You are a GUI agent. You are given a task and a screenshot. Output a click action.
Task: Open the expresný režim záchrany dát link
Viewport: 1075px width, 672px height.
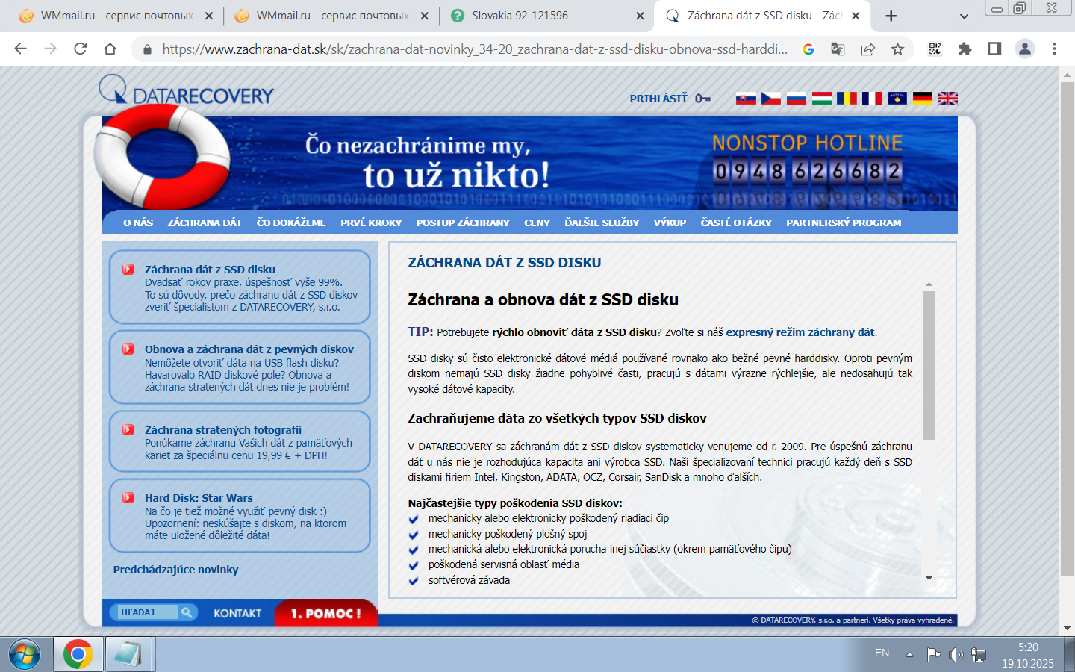[800, 332]
